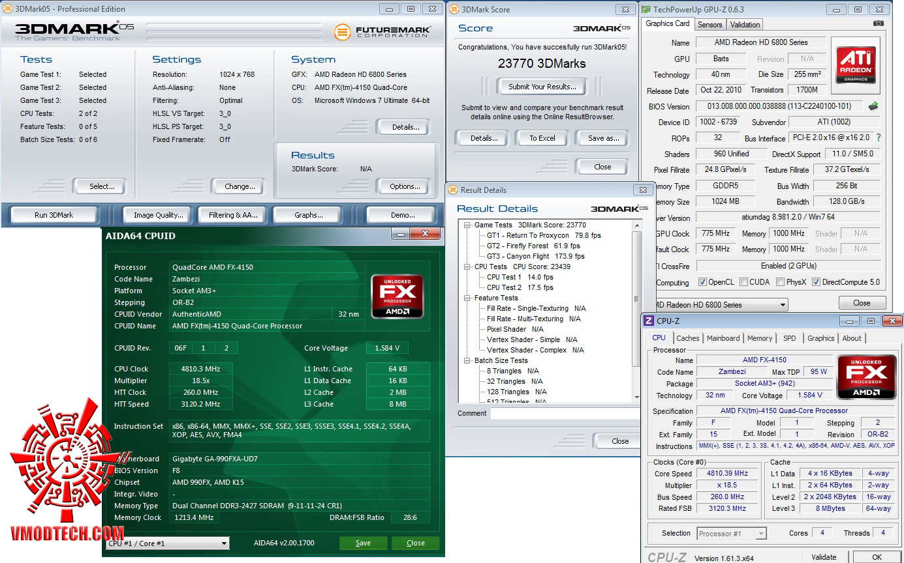Click the Graphs button
Viewport: 904px width, 563px height.
[309, 215]
